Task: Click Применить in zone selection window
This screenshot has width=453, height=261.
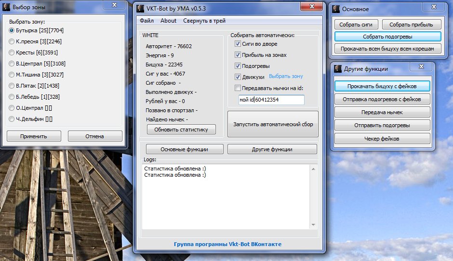Action: (34, 136)
